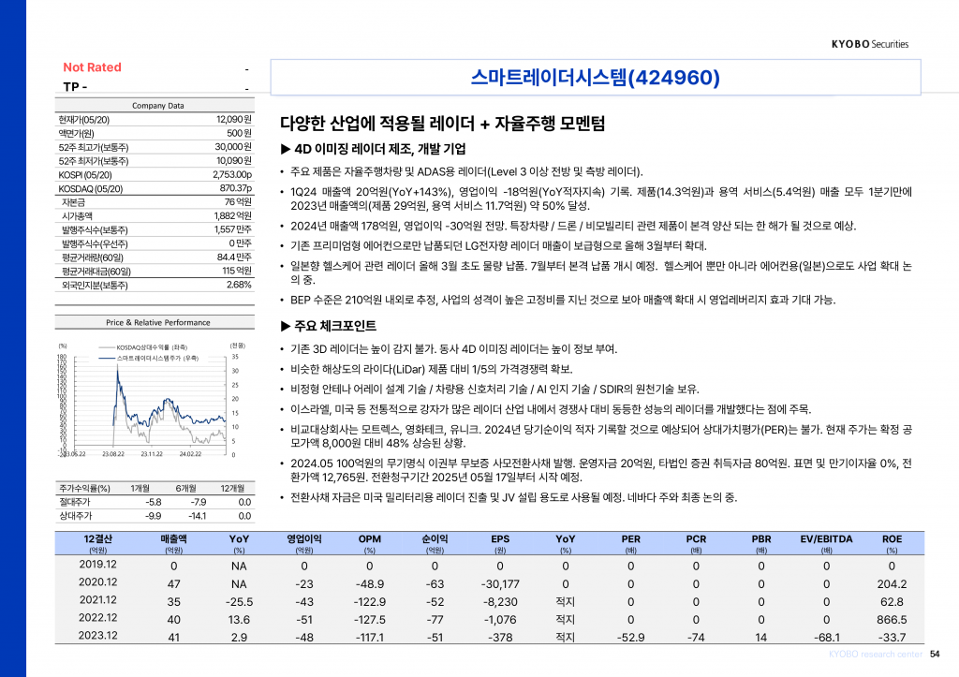This screenshot has height=677, width=959.
Task: Select the Company Data table header
Action: click(157, 106)
